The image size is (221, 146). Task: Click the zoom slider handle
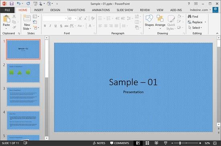[x=180, y=143]
